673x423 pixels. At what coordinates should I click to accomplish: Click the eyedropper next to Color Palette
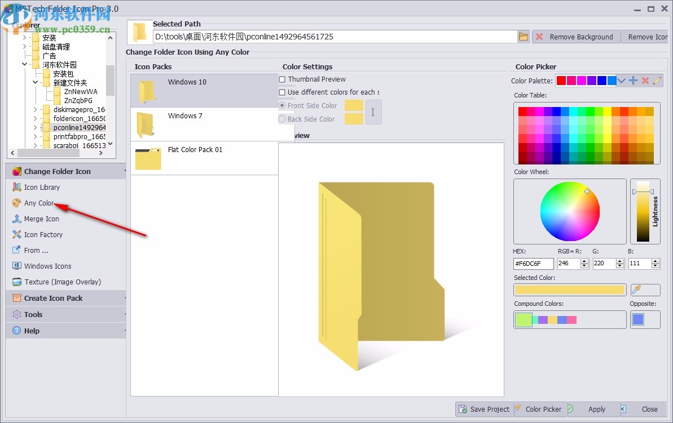pyautogui.click(x=657, y=80)
